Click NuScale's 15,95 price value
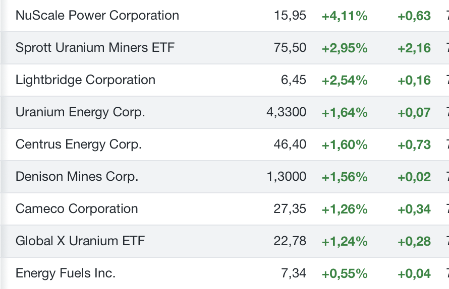This screenshot has width=449, height=289. (290, 16)
